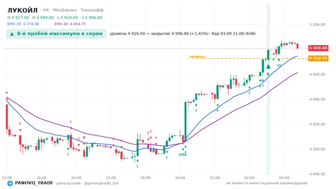Screen dimensions: 336x189
Task: Click the orange '4 926.50' level price tag
Action: [x=318, y=58]
